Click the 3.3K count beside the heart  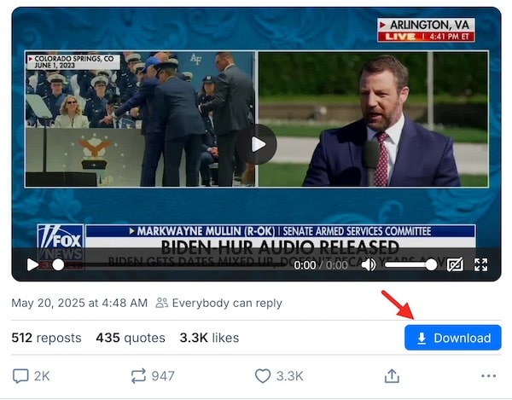(x=289, y=376)
